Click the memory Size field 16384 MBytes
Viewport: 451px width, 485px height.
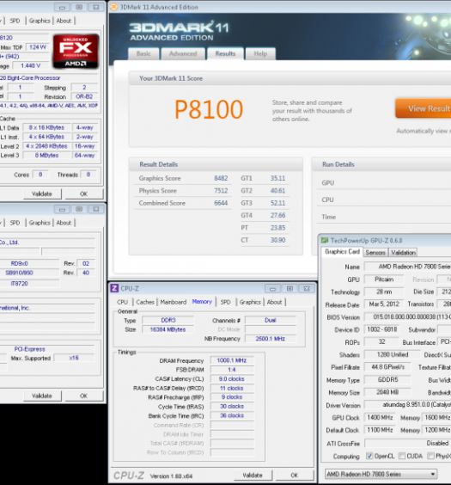coord(168,329)
